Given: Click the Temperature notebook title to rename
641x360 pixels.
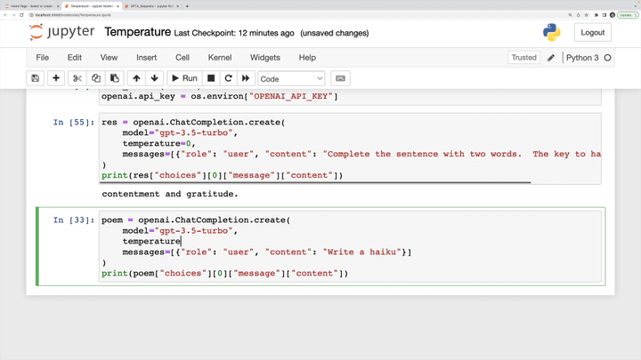Looking at the screenshot, I should coord(137,33).
